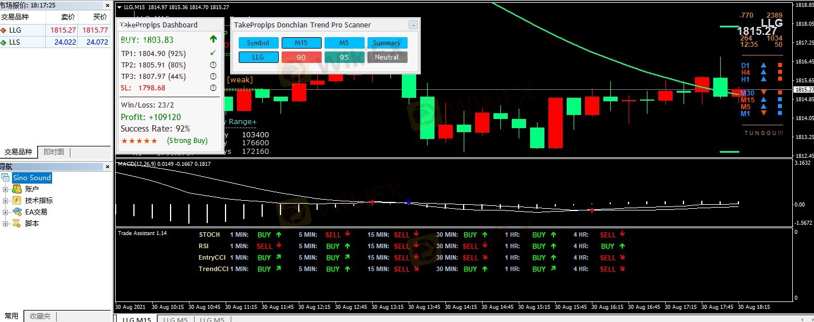Click the red 90 score cell

pyautogui.click(x=301, y=57)
